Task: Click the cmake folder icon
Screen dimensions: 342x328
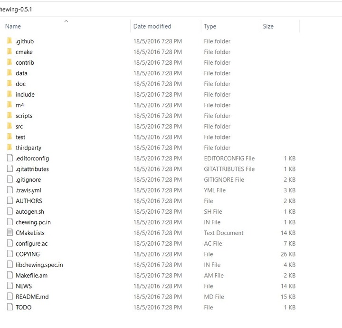Action: (9, 51)
